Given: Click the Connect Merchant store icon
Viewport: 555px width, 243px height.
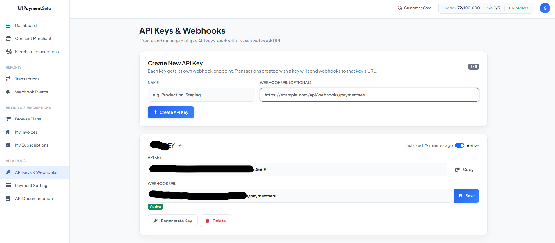Looking at the screenshot, I should 8,39.
